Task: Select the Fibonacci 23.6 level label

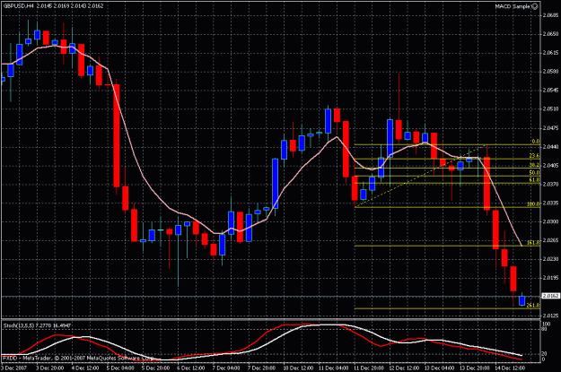Action: point(534,156)
